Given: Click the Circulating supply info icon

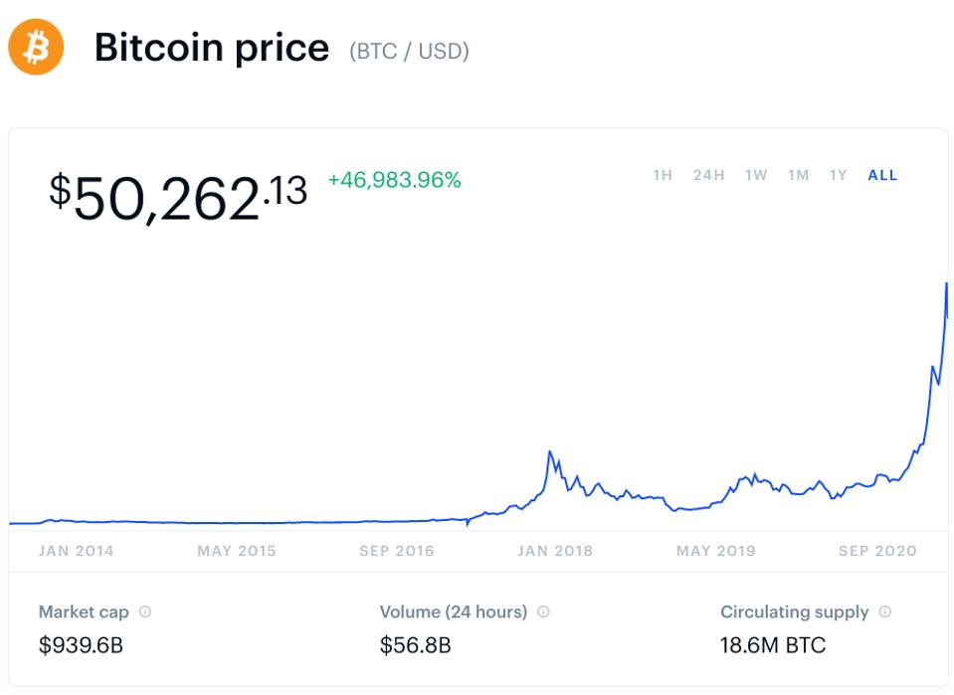Looking at the screenshot, I should coord(884,612).
